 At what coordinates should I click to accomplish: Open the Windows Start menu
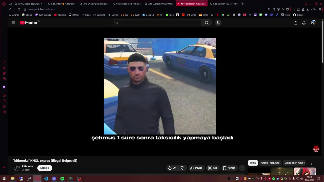pyautogui.click(x=4, y=179)
